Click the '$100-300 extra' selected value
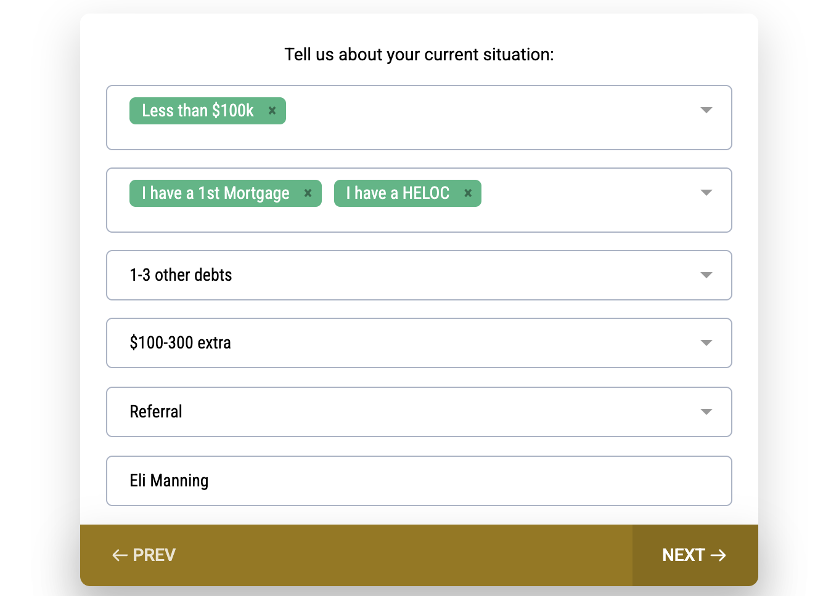This screenshot has height=596, width=831. point(180,343)
